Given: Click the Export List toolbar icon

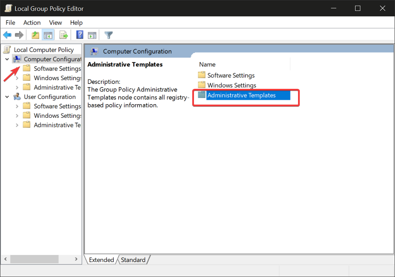Looking at the screenshot, I should [x=64, y=35].
